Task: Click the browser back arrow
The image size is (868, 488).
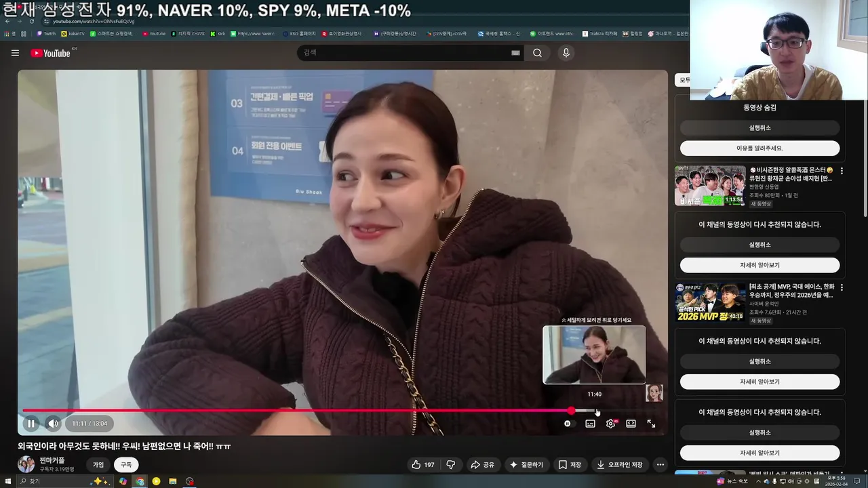Action: tap(8, 21)
